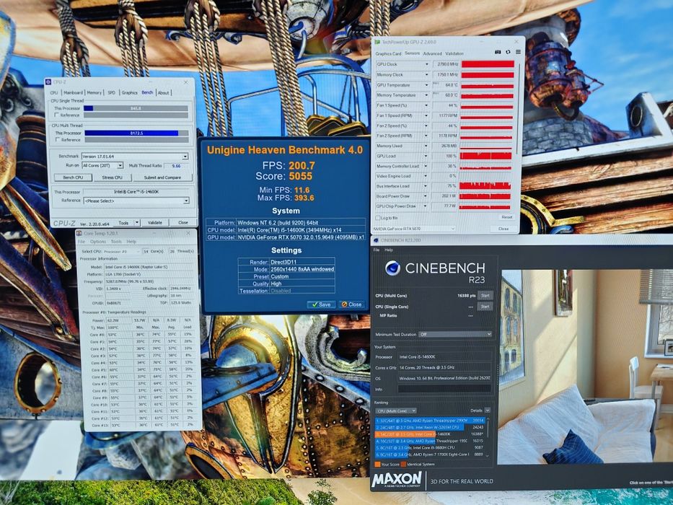Open GPU-Z screenshot camera icon
The image size is (673, 505).
[498, 52]
